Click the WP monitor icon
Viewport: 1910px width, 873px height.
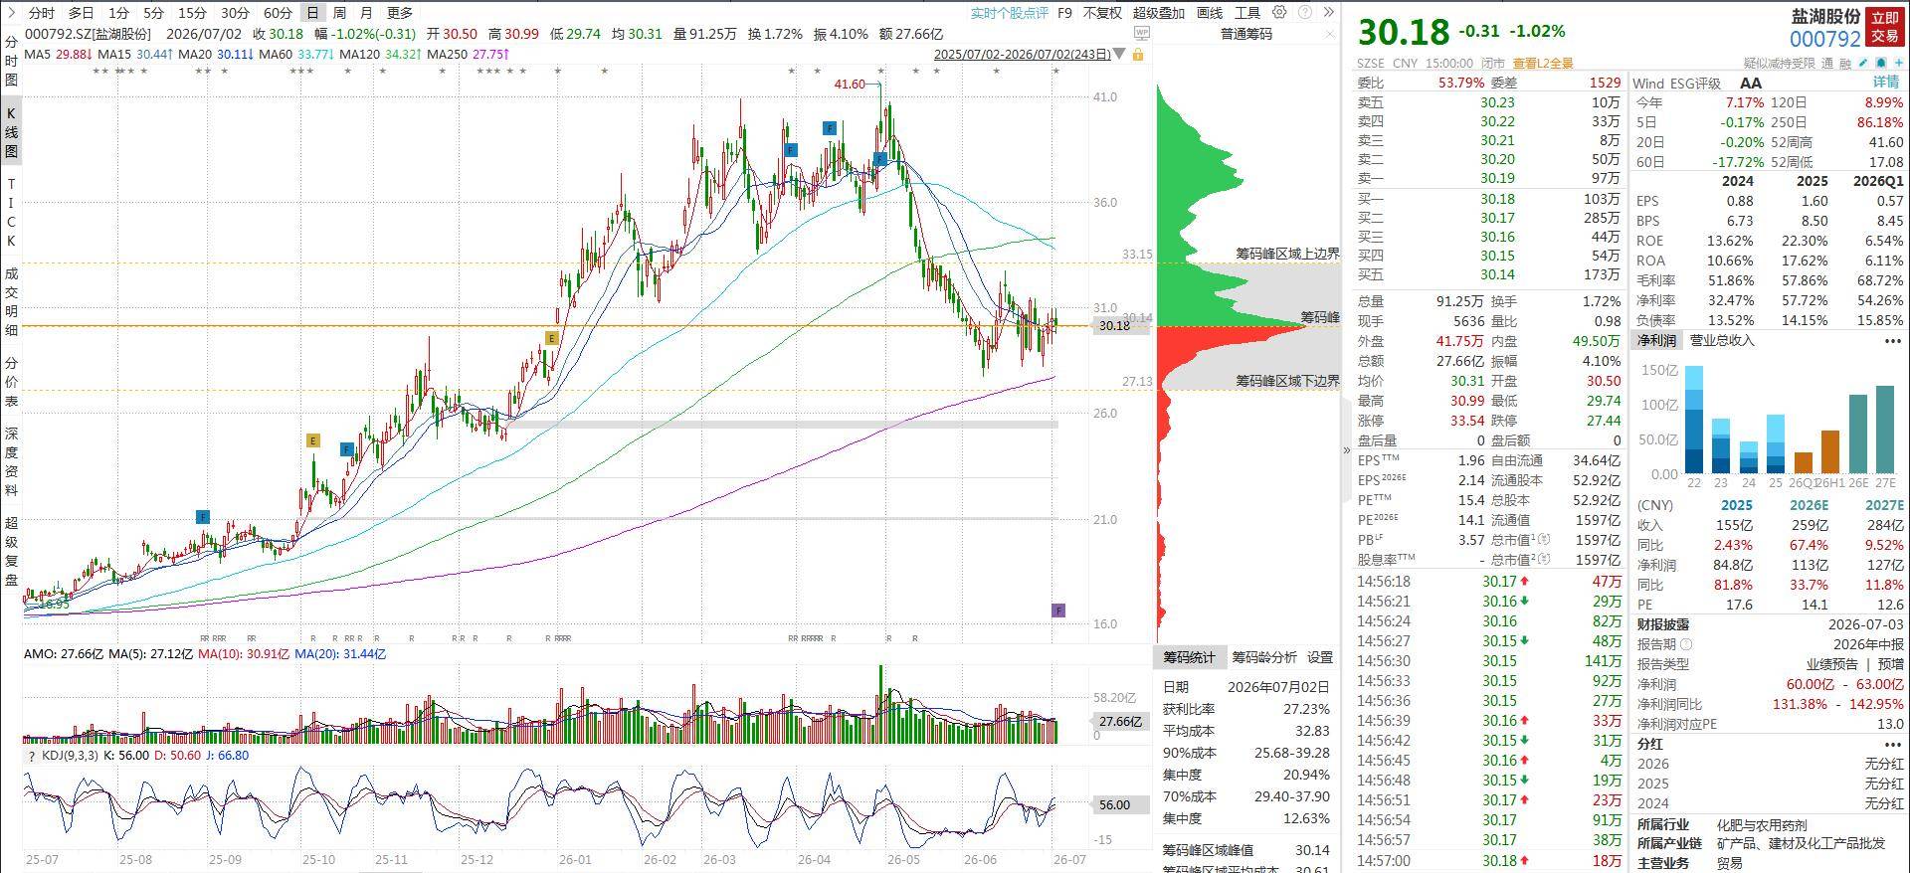click(1141, 34)
